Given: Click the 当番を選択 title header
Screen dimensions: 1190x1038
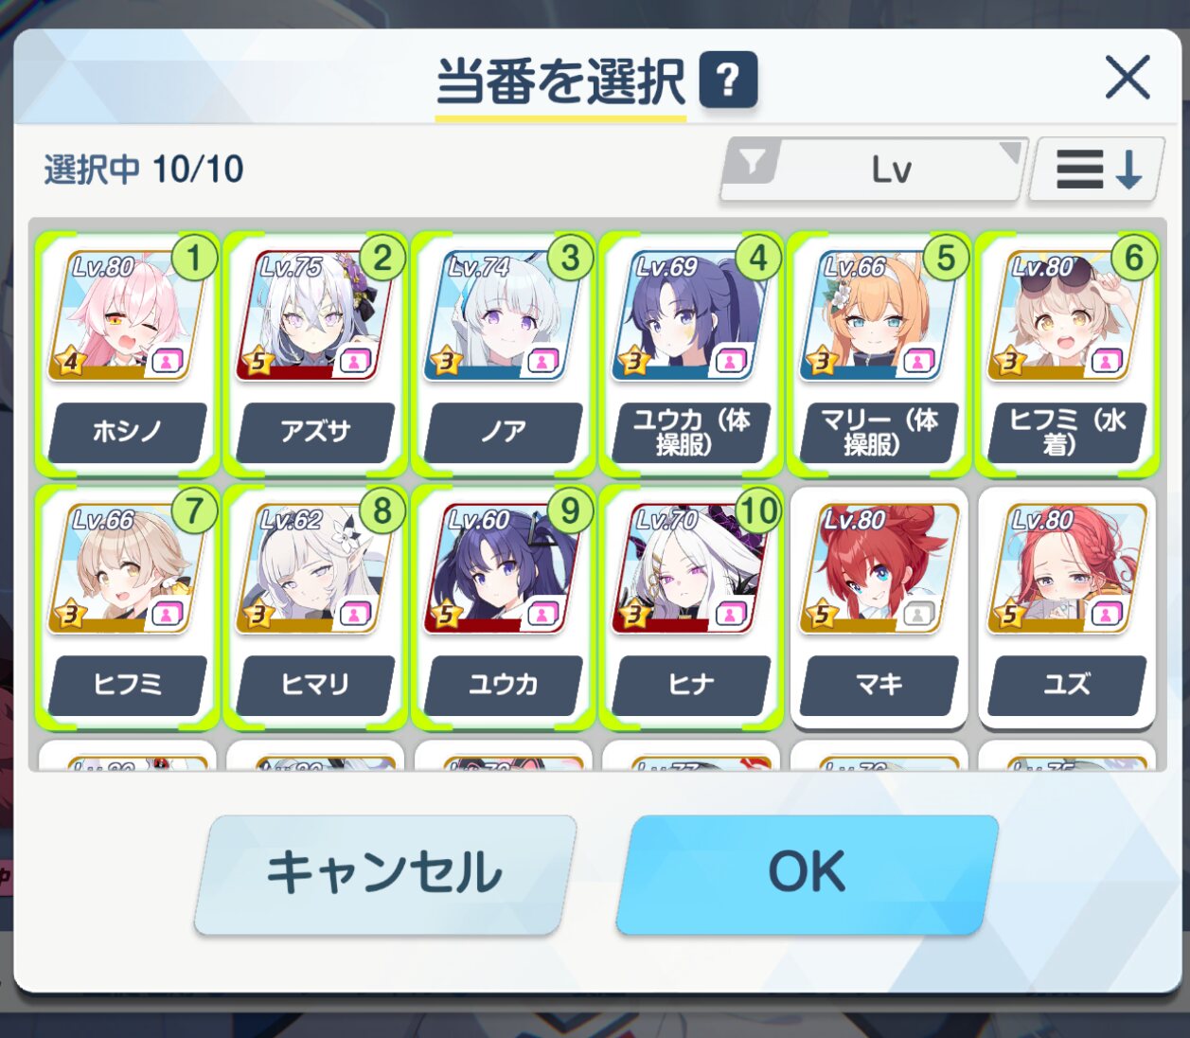Looking at the screenshot, I should click(560, 81).
